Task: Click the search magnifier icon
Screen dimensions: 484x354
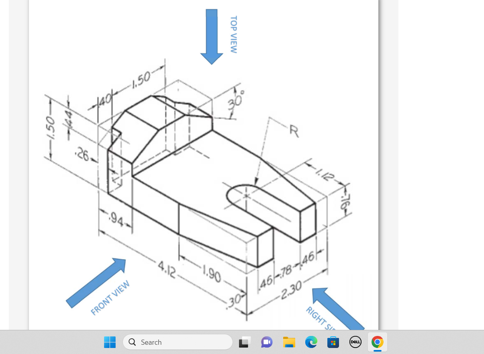Action: point(132,342)
